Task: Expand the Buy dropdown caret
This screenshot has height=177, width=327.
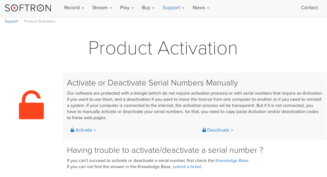Action: click(x=153, y=8)
